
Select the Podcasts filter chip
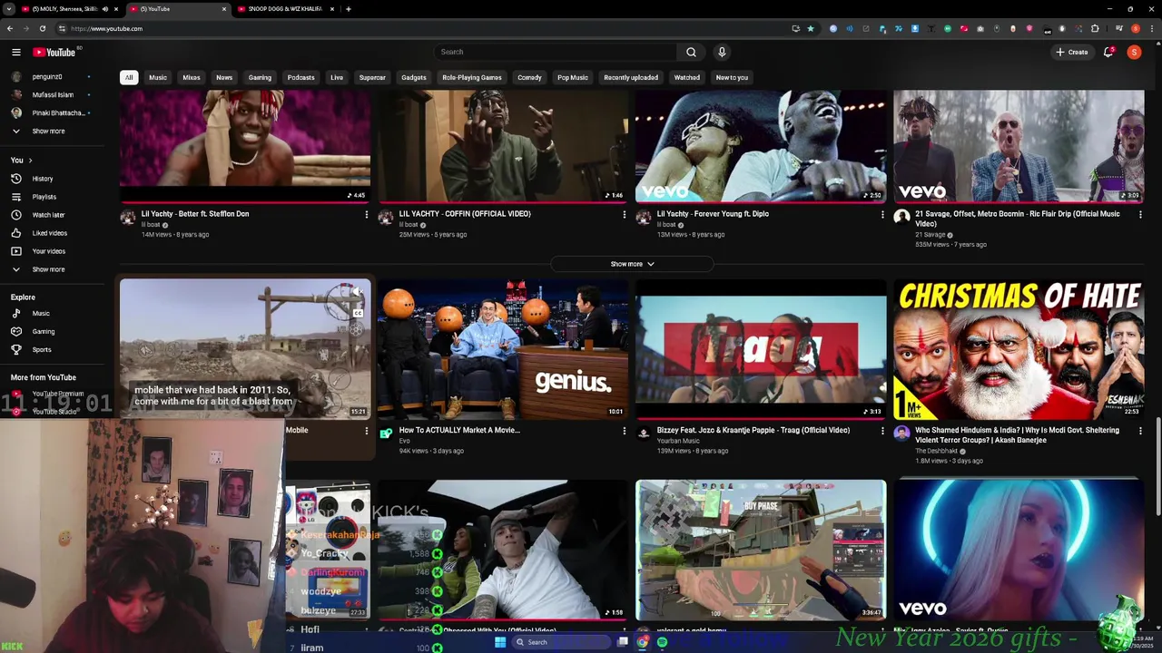point(300,78)
